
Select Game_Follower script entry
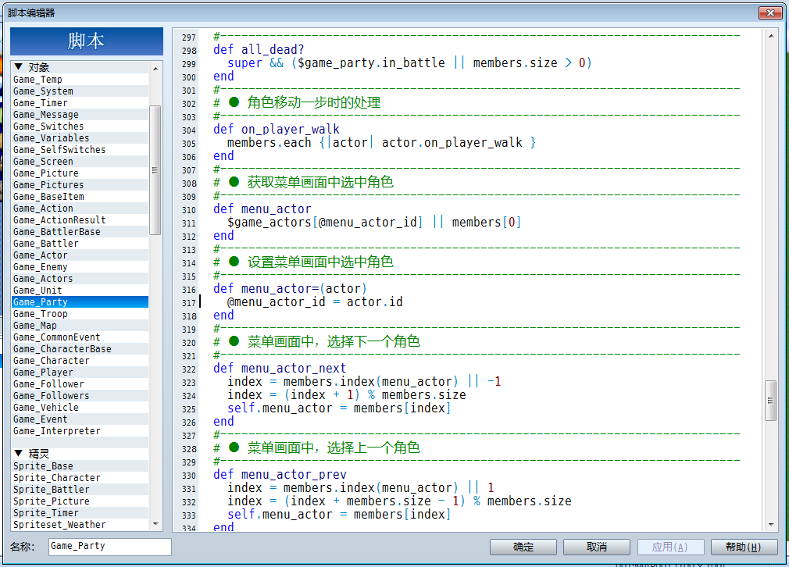coord(80,384)
